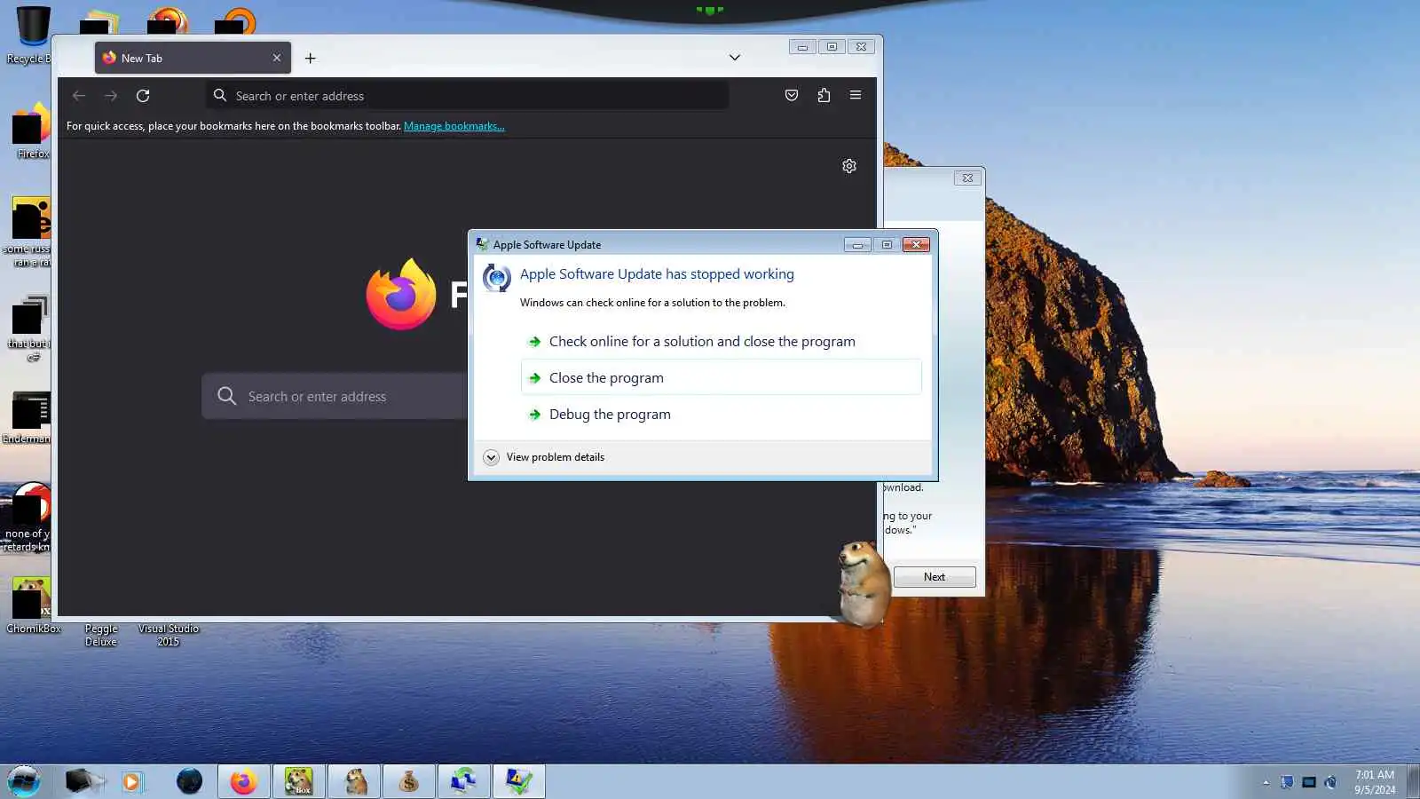
Task: Select the Peggle Deluxe desktop label
Action: pos(101,635)
